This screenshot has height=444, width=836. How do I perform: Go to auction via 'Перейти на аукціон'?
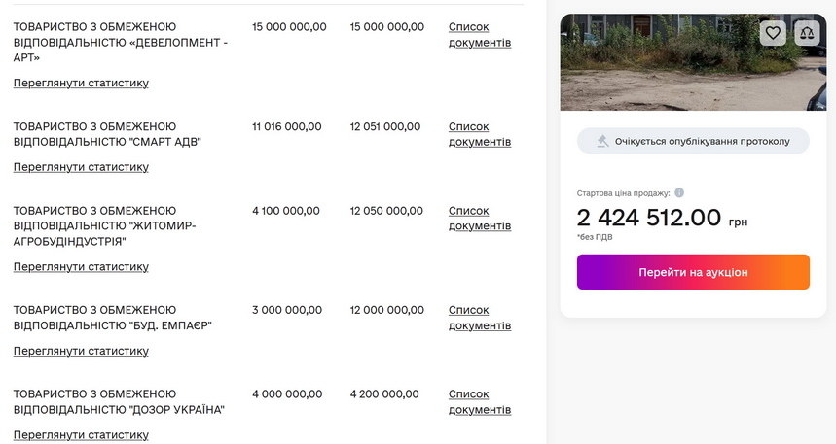pos(693,272)
